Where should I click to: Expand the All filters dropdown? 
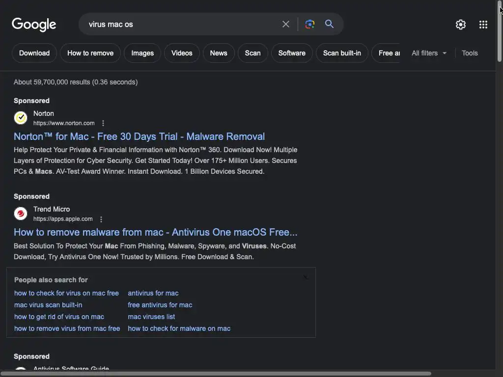[429, 53]
